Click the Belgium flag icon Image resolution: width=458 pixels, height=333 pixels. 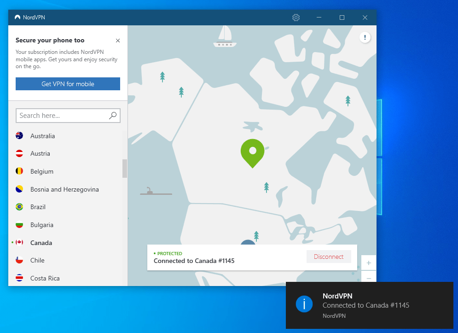click(19, 171)
